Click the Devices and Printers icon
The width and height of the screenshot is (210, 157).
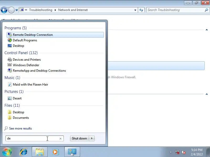click(x=10, y=60)
